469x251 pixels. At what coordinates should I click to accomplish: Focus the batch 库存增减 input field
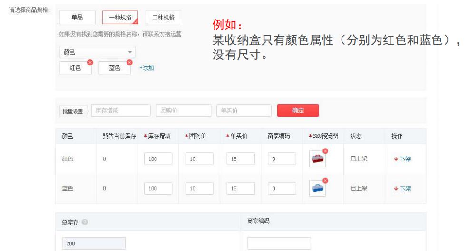tap(121, 111)
